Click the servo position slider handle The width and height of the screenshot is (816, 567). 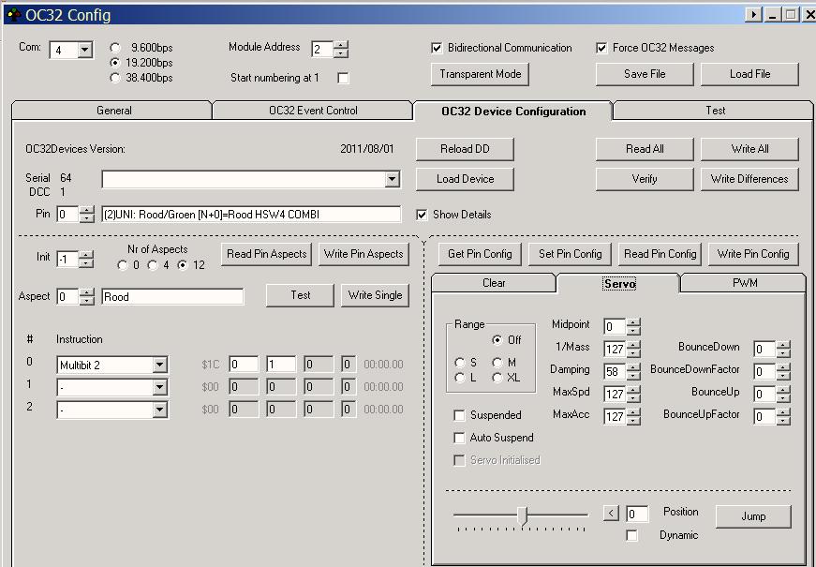[522, 515]
